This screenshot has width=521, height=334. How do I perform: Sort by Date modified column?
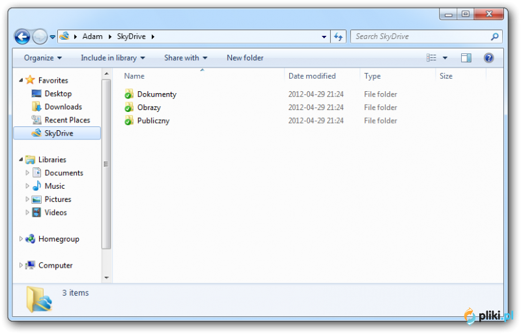(x=312, y=76)
